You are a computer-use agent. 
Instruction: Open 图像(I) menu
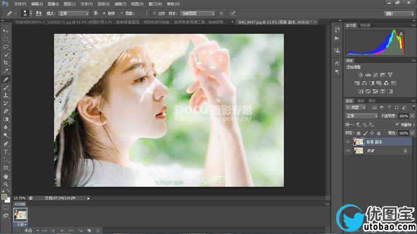[53, 4]
